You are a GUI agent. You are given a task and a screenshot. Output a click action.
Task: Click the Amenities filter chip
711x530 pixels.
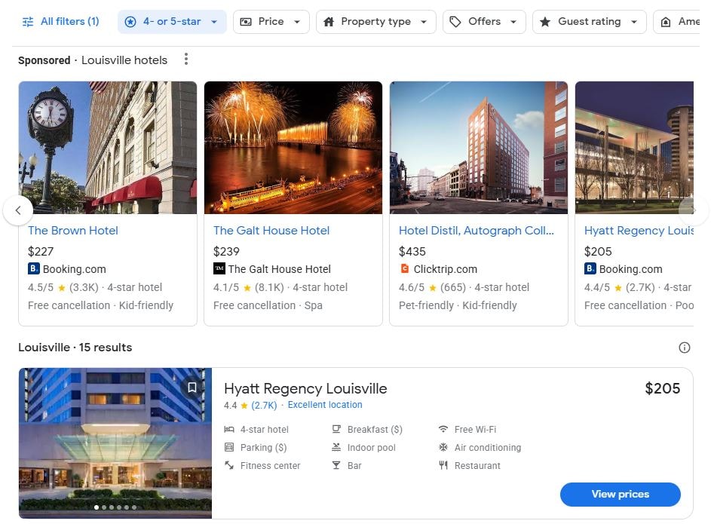point(676,21)
